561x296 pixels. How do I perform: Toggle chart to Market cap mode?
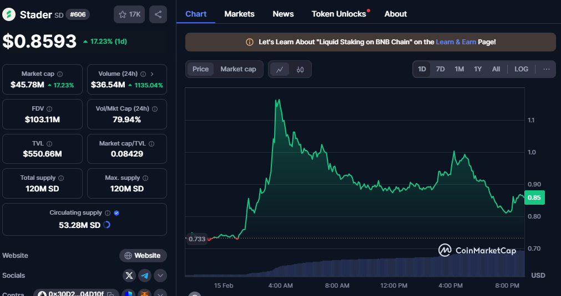pos(238,69)
